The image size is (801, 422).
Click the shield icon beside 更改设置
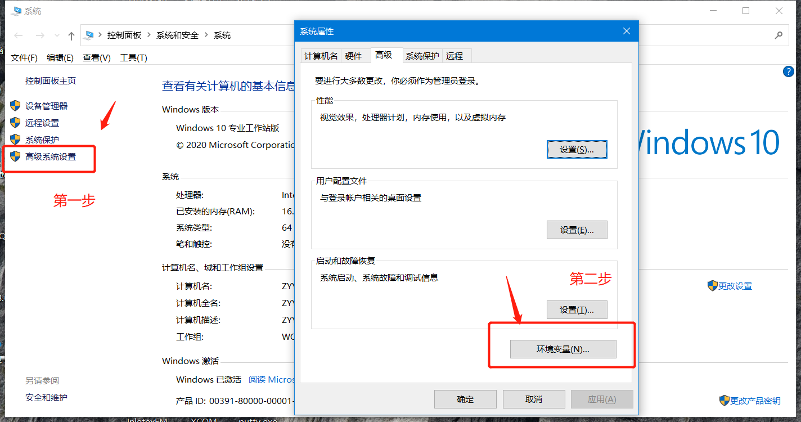(x=713, y=286)
